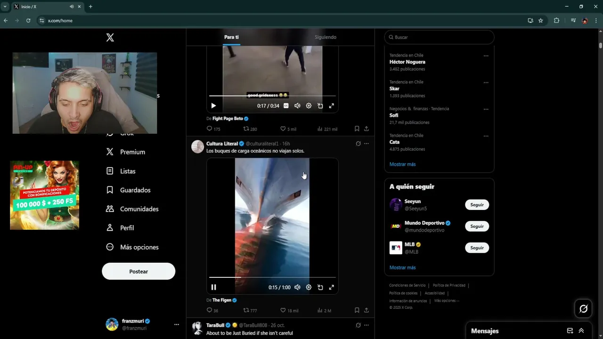Enter picture-in-picture on Fight Page video
603x339 pixels.
coord(320,106)
